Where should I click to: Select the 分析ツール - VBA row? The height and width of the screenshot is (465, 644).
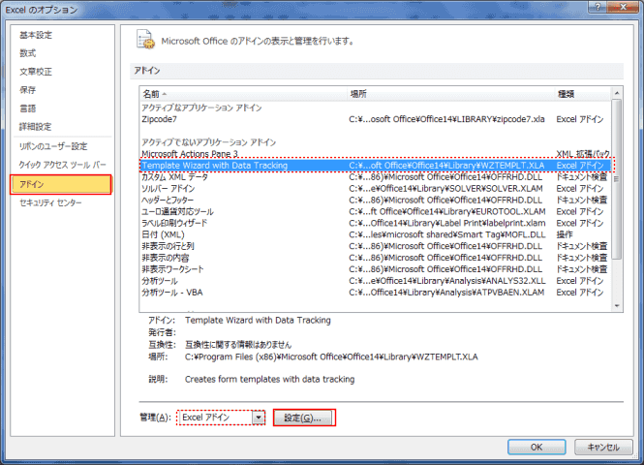(x=376, y=292)
